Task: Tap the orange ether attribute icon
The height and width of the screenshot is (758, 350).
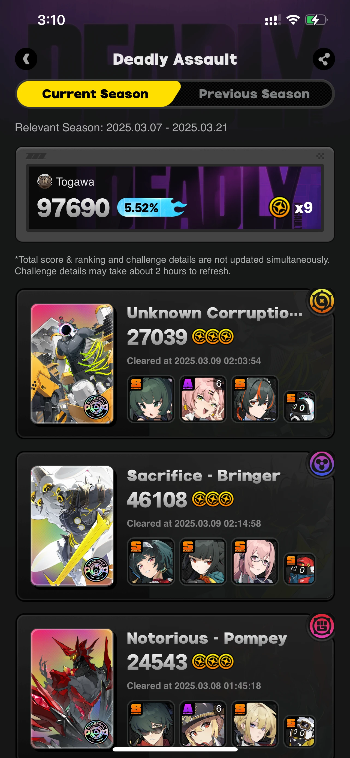Action: click(x=322, y=301)
